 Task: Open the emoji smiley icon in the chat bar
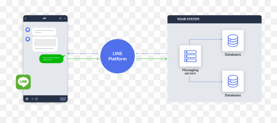[36, 99]
